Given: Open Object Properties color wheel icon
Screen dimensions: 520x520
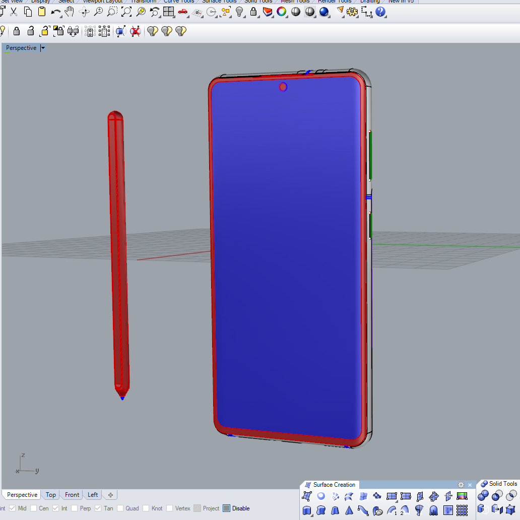Looking at the screenshot, I should (282, 12).
